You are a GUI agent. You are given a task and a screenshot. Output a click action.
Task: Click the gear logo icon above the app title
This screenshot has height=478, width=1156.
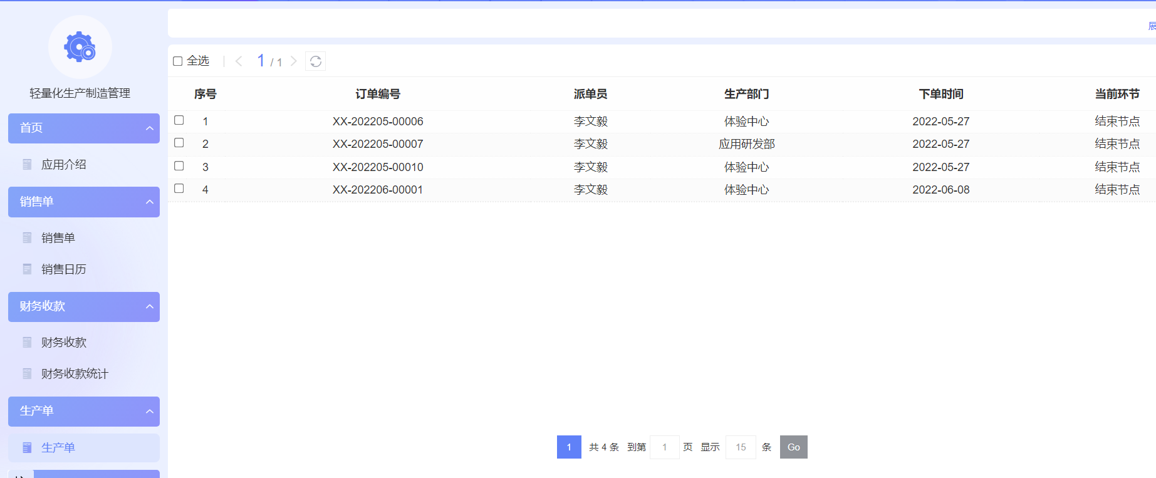tap(80, 47)
